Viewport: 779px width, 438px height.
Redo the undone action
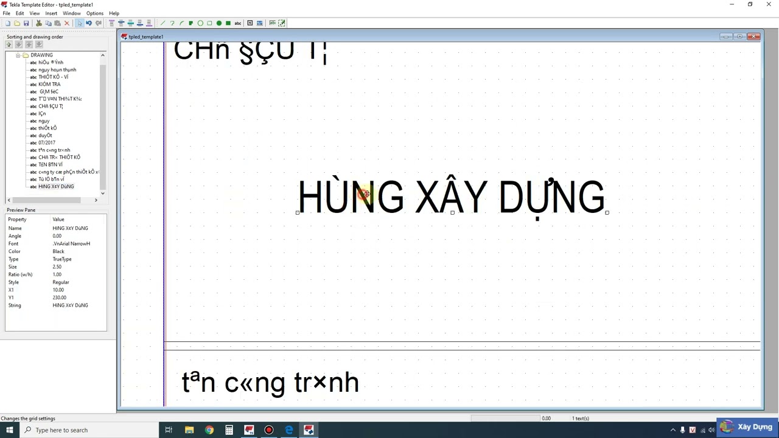click(x=98, y=23)
